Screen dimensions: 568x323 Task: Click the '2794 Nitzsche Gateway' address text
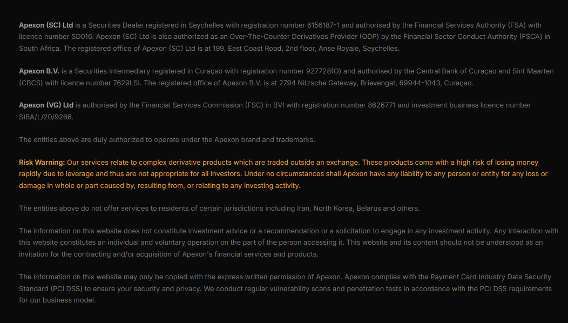coord(317,83)
